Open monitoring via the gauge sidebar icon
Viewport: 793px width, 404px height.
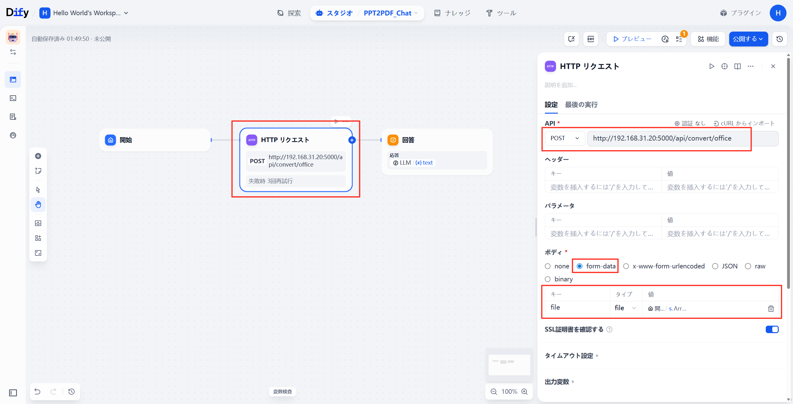(x=13, y=135)
